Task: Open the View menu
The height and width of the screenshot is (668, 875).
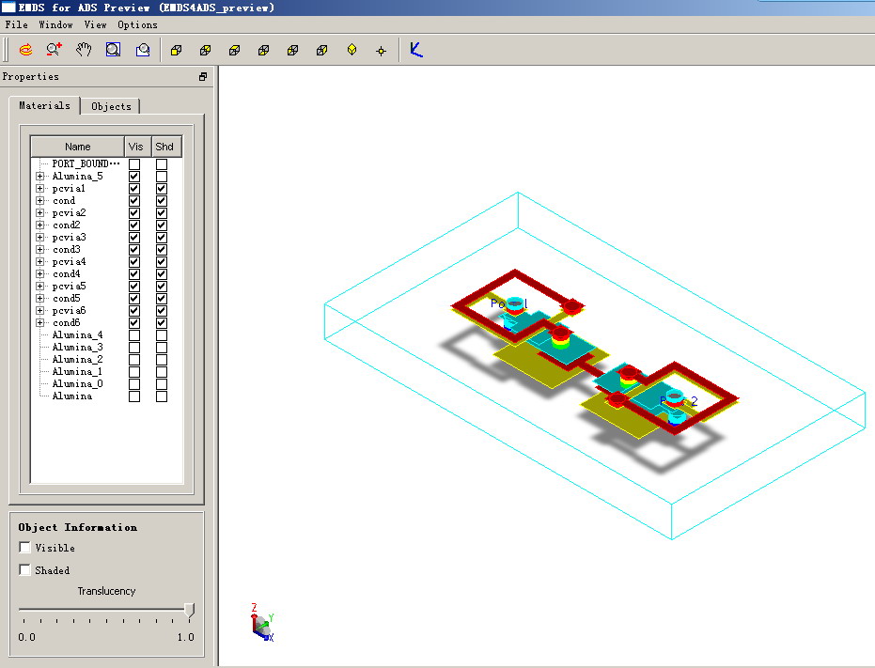Action: tap(96, 24)
